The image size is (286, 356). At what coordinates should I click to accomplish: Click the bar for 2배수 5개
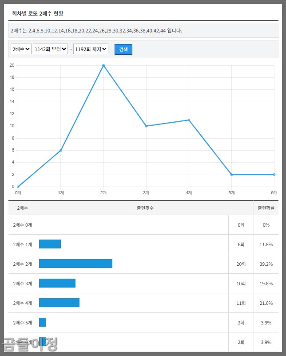point(43,322)
